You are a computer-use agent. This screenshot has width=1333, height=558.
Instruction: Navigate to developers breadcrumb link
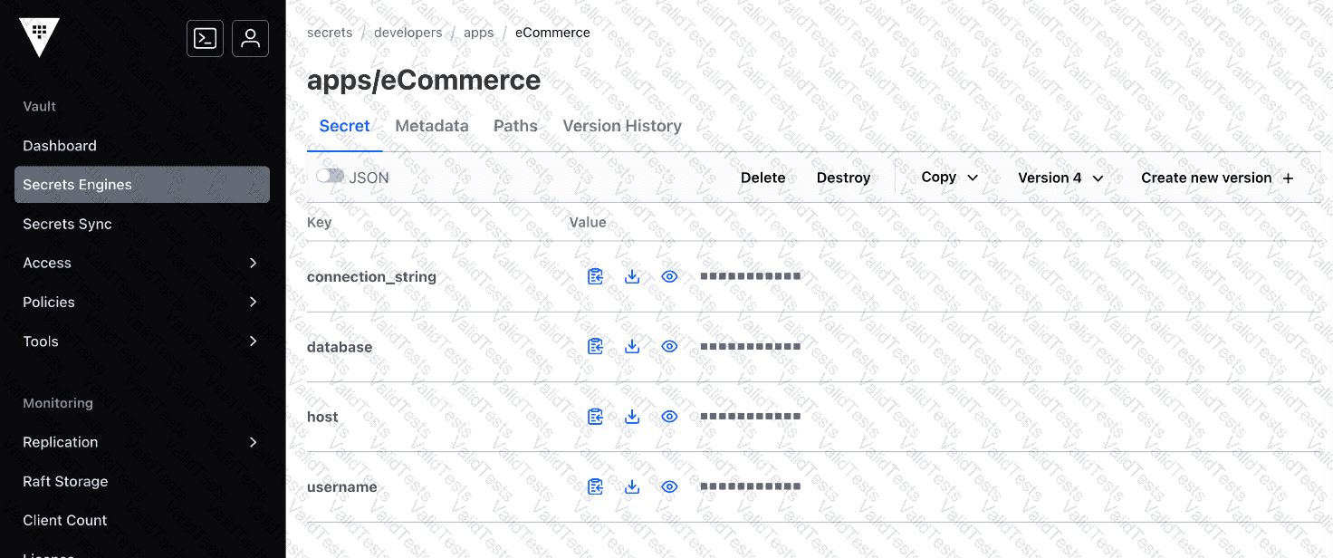click(408, 33)
